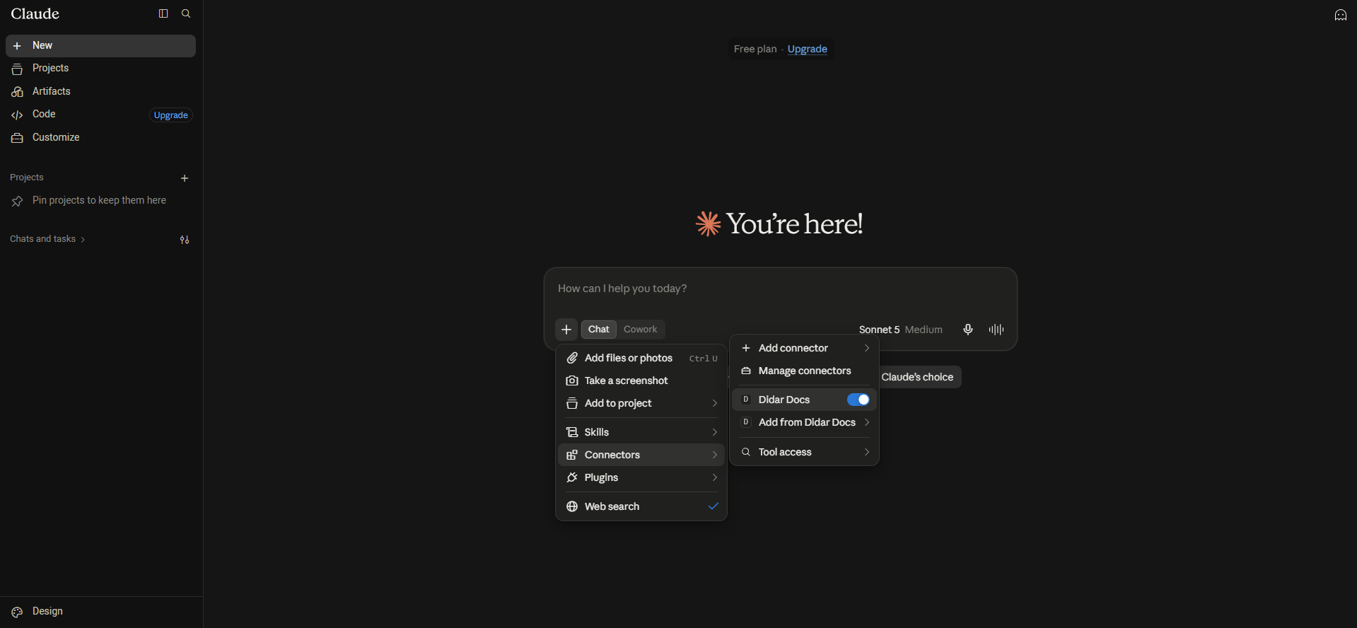This screenshot has height=628, width=1357.
Task: Click the 'Pin projects to keep them here' text
Action: point(99,201)
